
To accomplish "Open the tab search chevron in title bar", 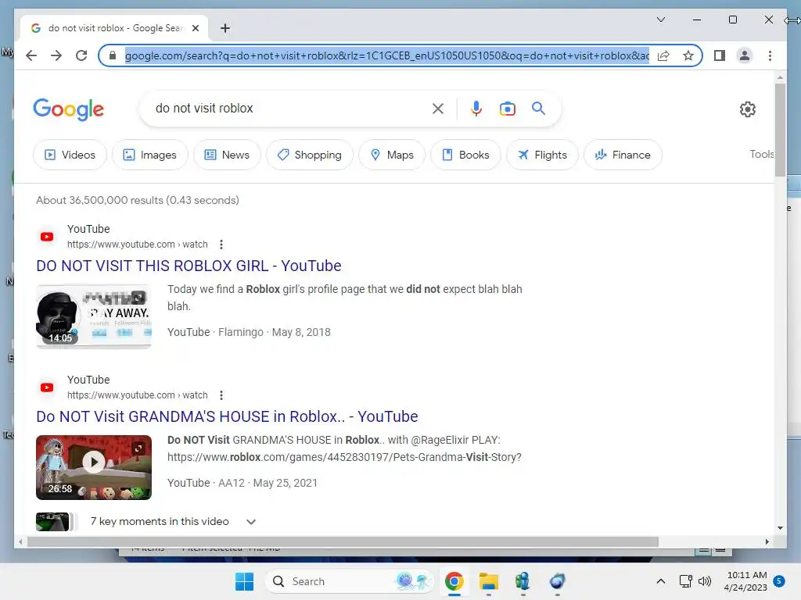I will [660, 20].
